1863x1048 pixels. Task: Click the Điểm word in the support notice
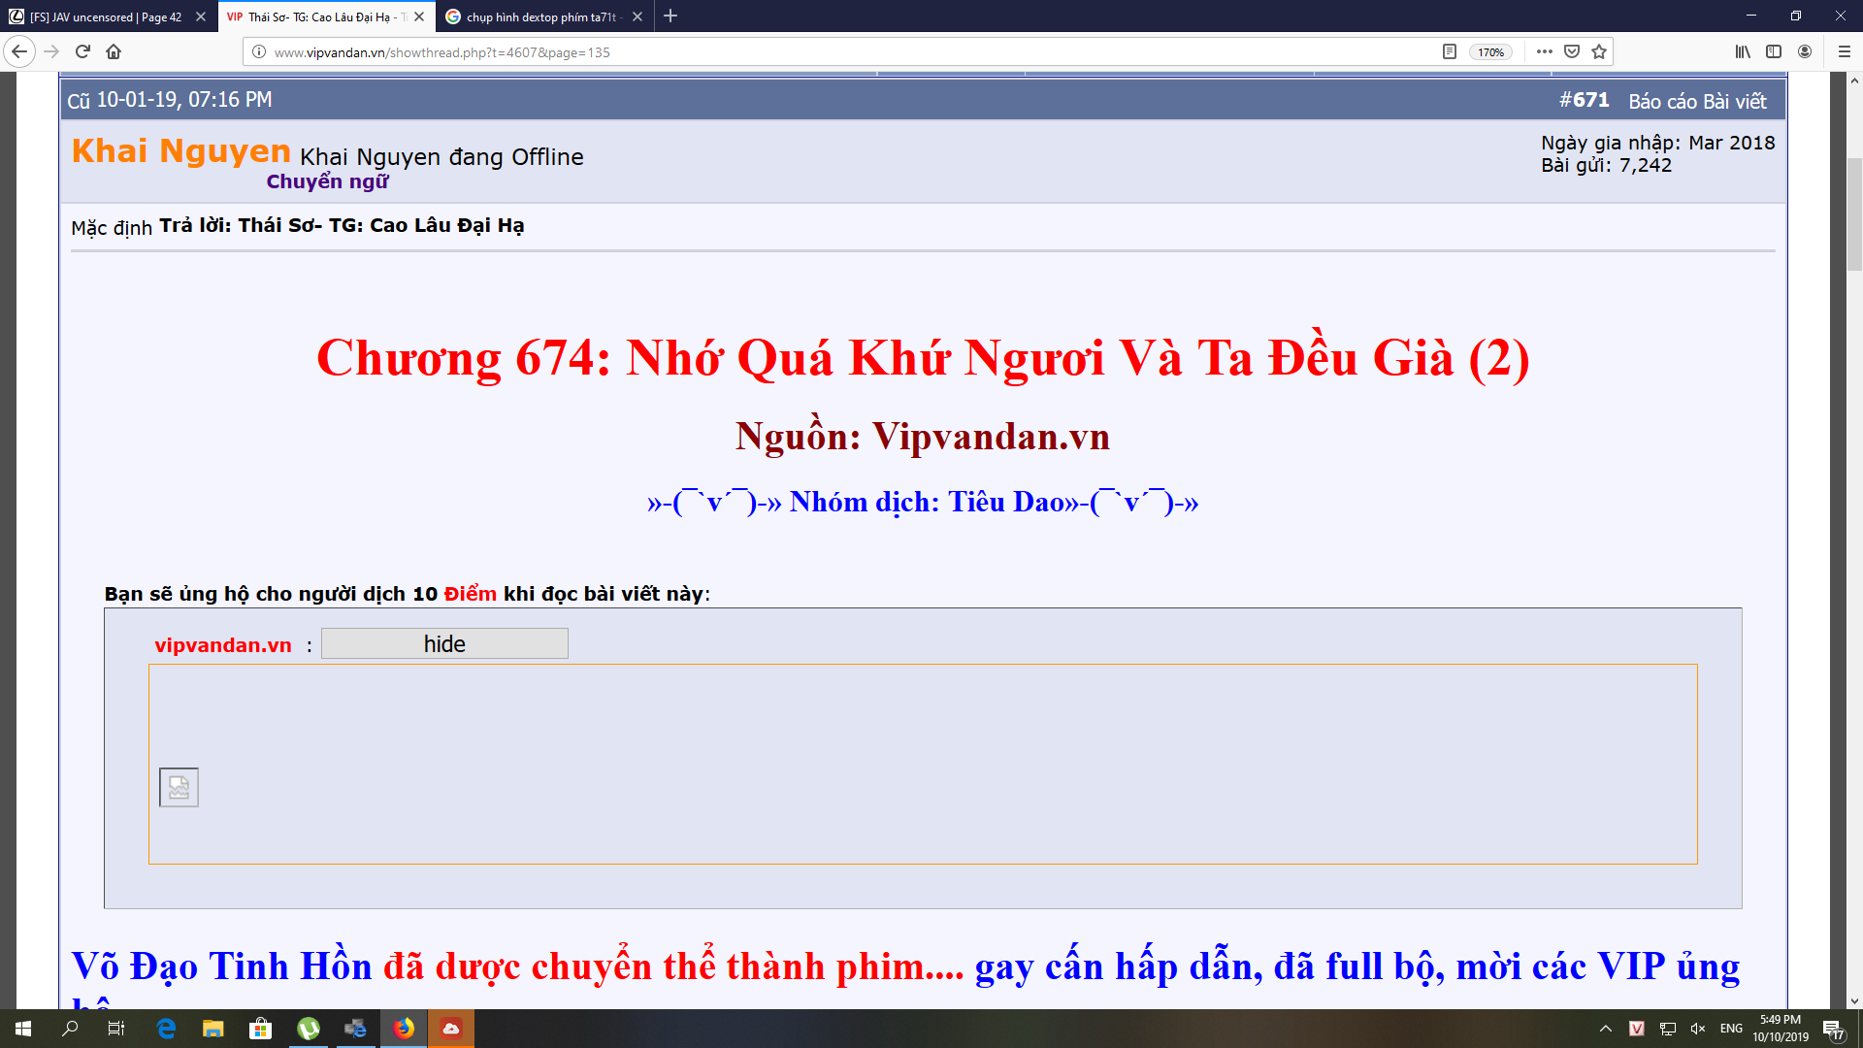[471, 594]
